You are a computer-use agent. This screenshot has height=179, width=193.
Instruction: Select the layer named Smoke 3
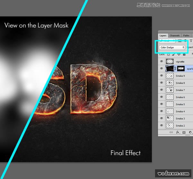[x=180, y=119]
